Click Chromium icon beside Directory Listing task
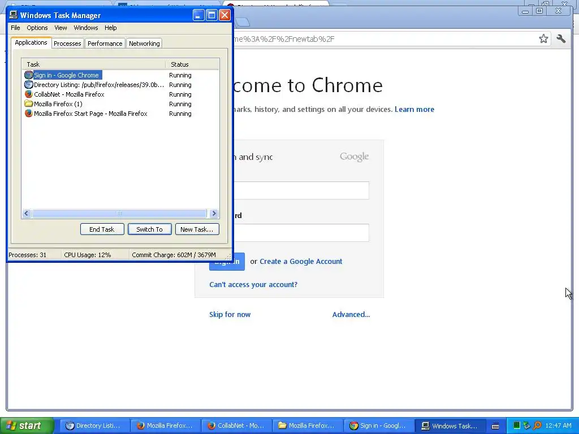This screenshot has height=434, width=579. 28,85
